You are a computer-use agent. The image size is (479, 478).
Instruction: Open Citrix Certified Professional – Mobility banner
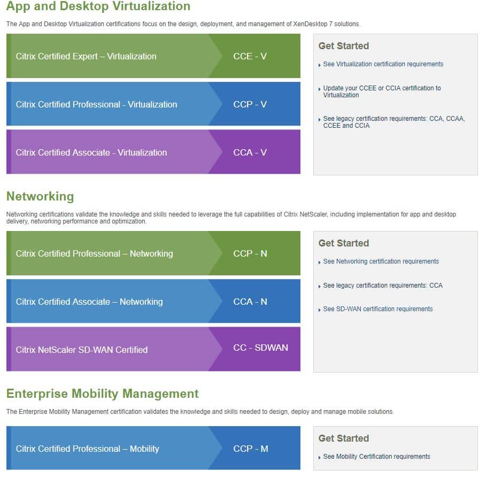[153, 448]
